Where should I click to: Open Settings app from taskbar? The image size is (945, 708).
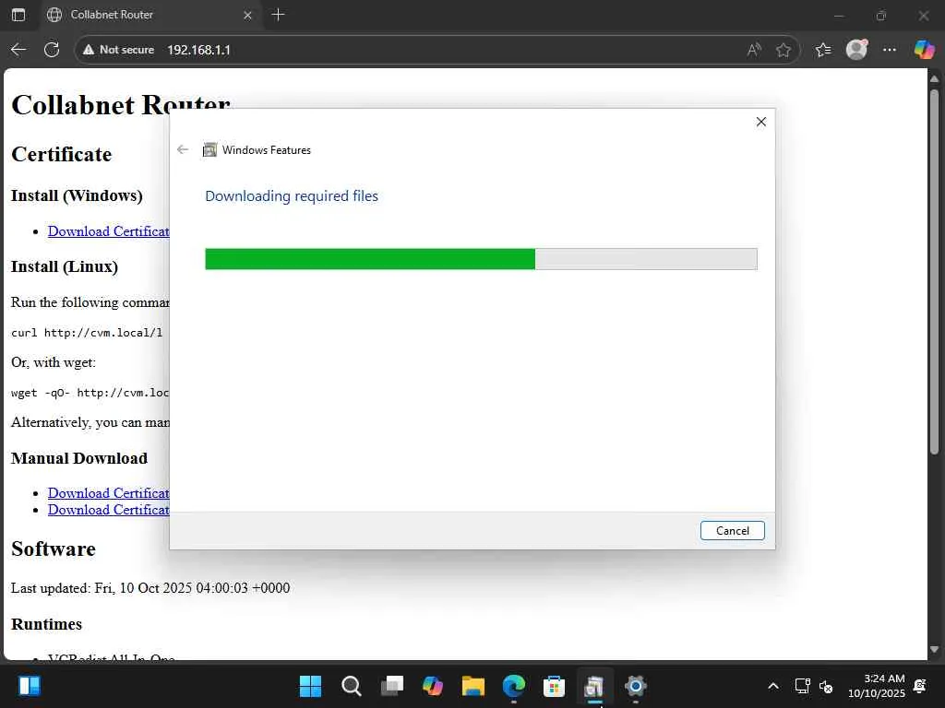click(635, 686)
